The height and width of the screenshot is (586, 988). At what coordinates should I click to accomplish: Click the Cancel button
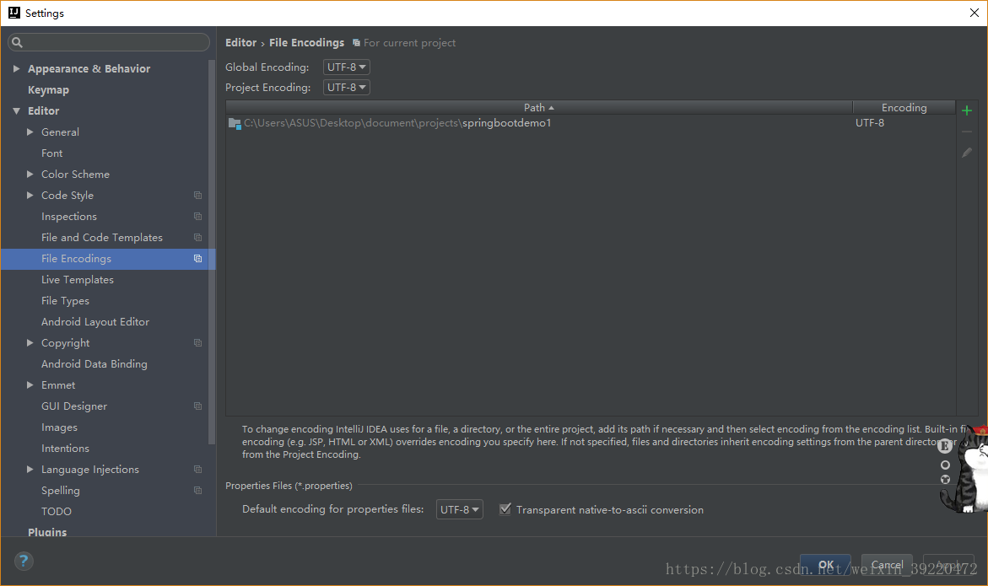(x=887, y=565)
